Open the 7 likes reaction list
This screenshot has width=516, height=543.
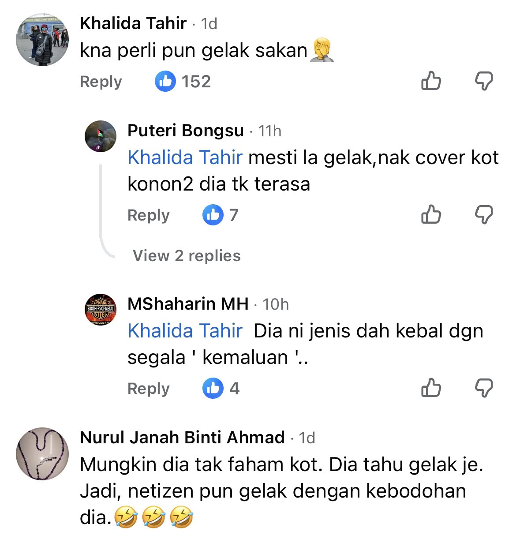(221, 215)
